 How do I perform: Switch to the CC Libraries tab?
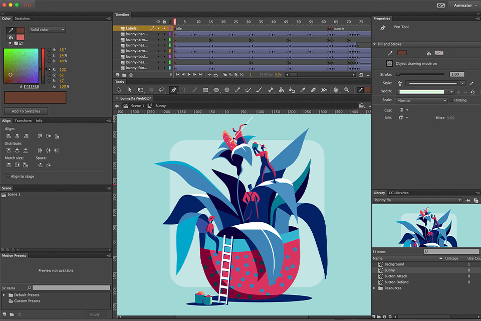click(399, 193)
